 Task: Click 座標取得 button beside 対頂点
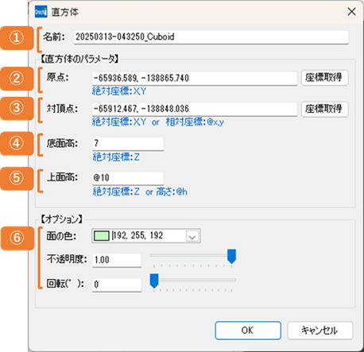coord(324,109)
